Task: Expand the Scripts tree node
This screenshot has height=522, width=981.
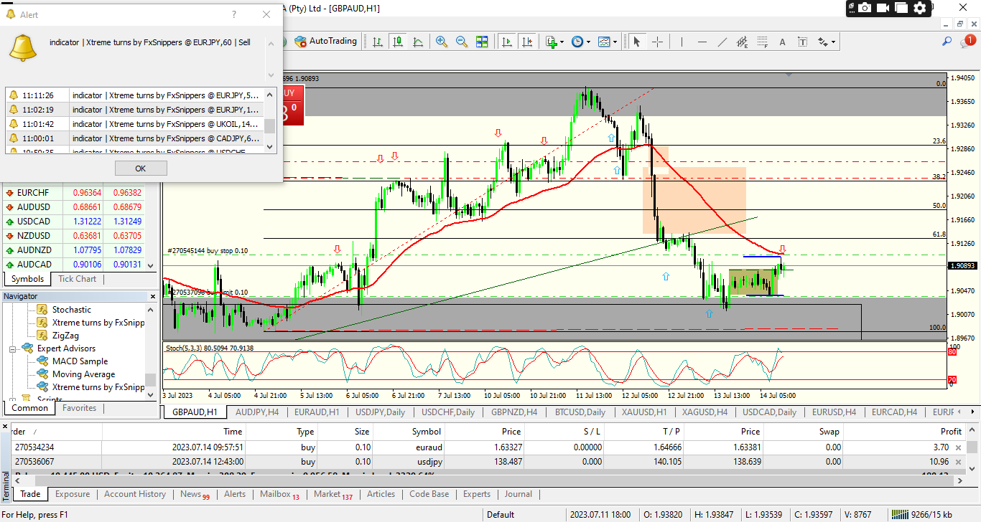Action: click(13, 399)
